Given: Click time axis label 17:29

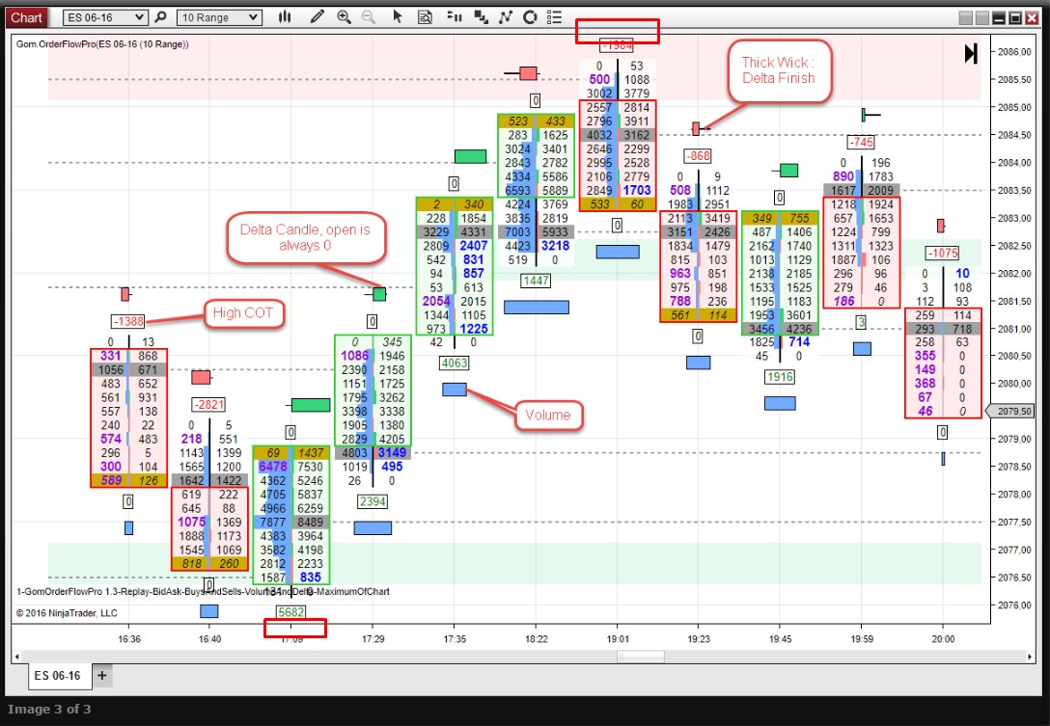Looking at the screenshot, I should pos(373,639).
